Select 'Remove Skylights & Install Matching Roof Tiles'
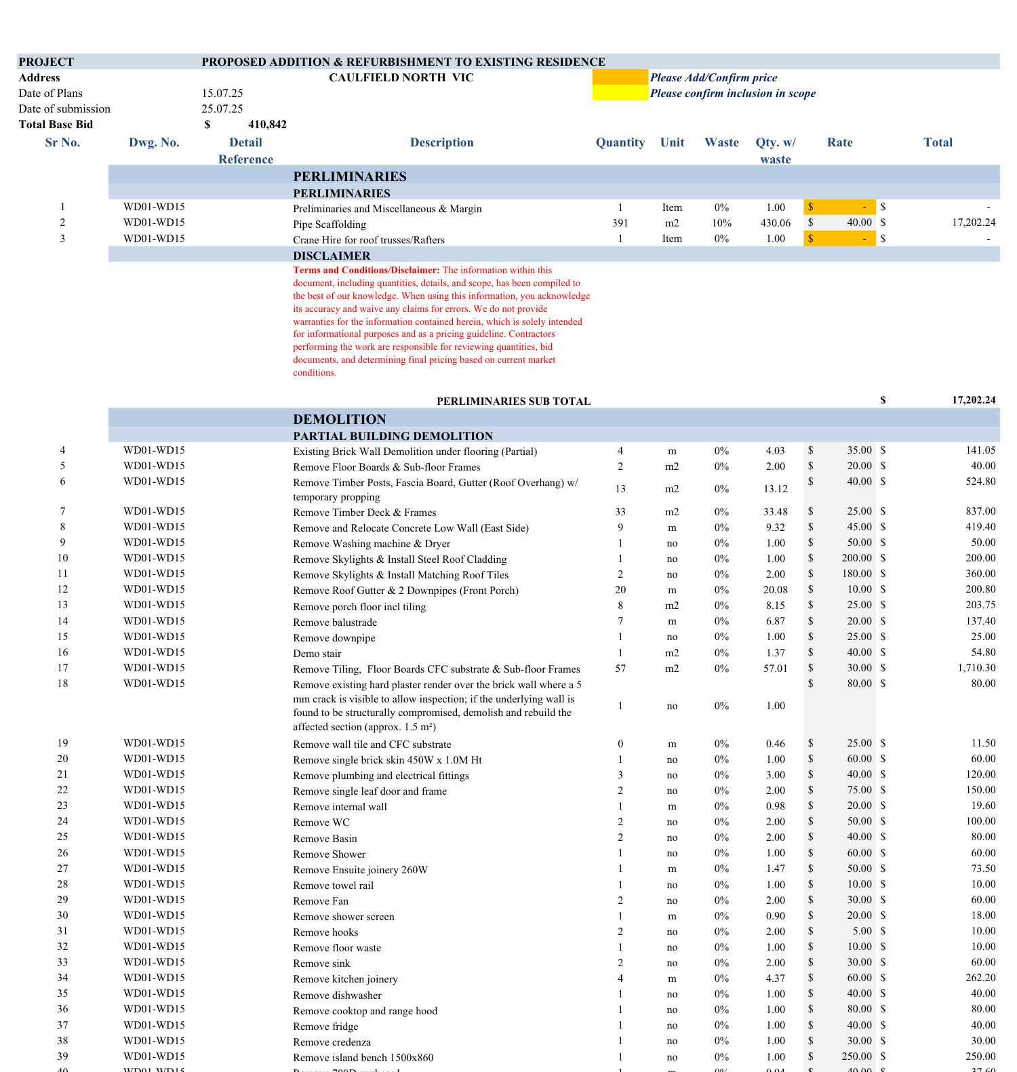Screen dimensions: 1017x1072 tap(401, 575)
